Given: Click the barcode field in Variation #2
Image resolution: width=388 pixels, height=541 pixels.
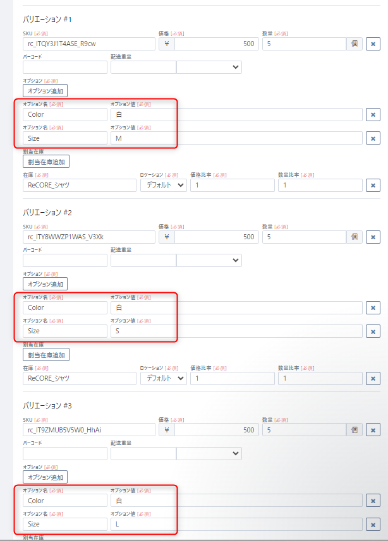Looking at the screenshot, I should 65,260.
